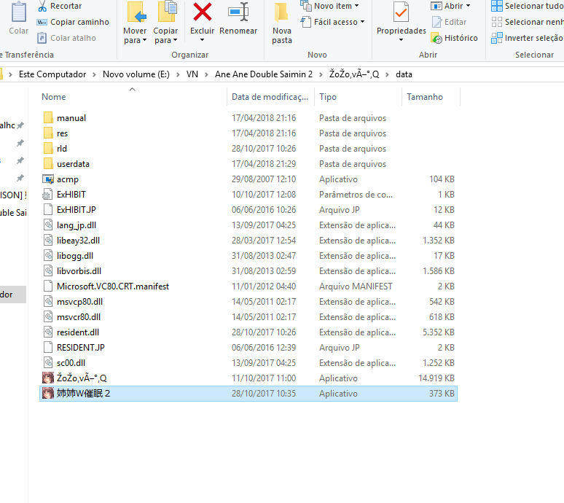Select the highlighted 姉姉W催眠２ application
Screen dimensions: 564x503
tap(83, 394)
